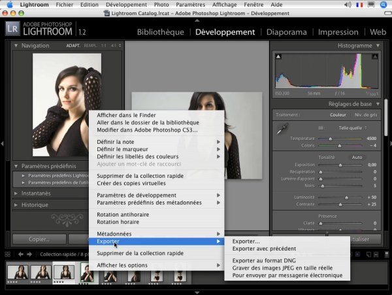Select first filmstrip thumbnail
The width and height of the screenshot is (392, 295).
pos(18,272)
